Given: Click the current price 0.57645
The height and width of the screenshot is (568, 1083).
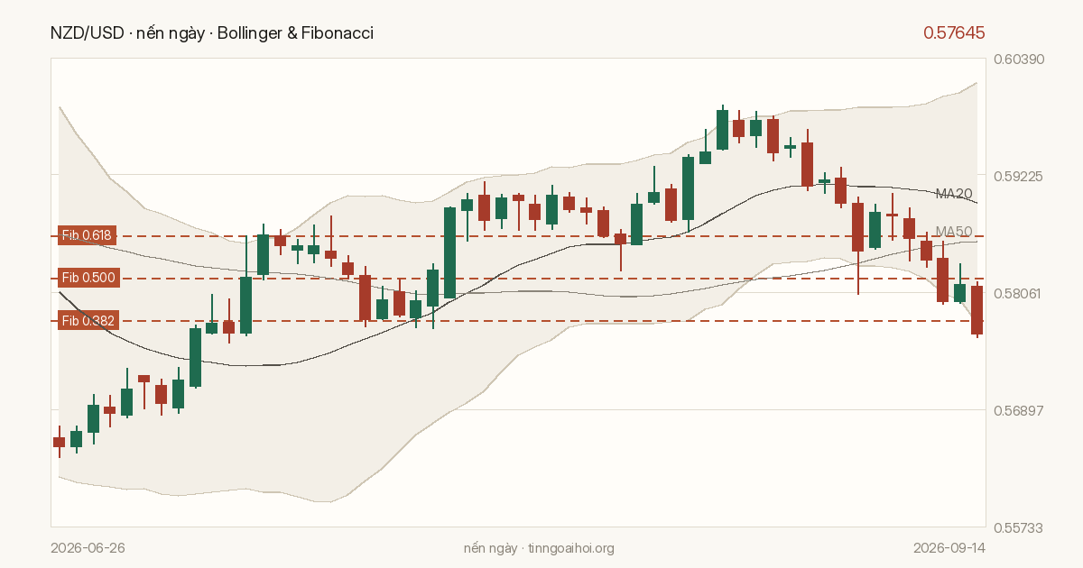Looking at the screenshot, I should pos(954,33).
